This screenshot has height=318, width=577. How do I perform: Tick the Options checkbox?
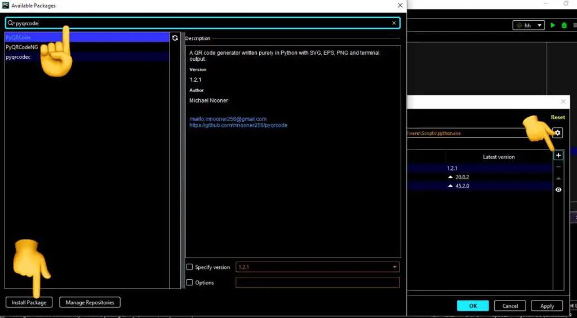pos(189,282)
